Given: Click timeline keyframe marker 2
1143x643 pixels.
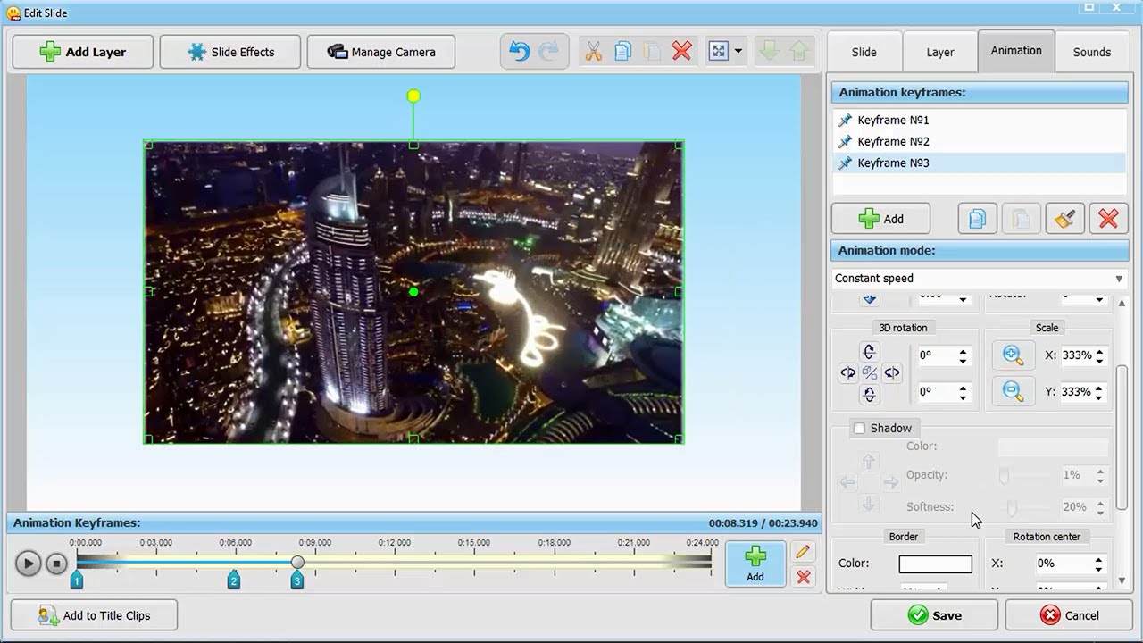Looking at the screenshot, I should (234, 580).
